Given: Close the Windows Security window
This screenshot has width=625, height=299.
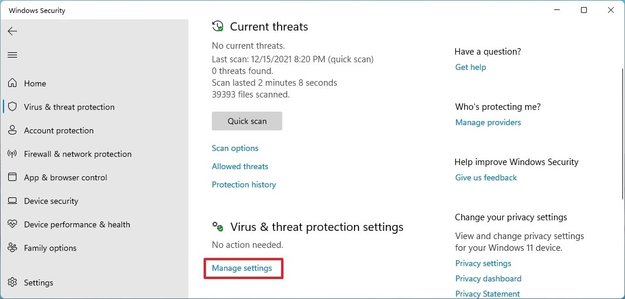Looking at the screenshot, I should tap(611, 11).
